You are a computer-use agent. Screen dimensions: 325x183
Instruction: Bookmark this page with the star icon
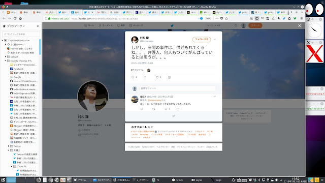point(226,18)
